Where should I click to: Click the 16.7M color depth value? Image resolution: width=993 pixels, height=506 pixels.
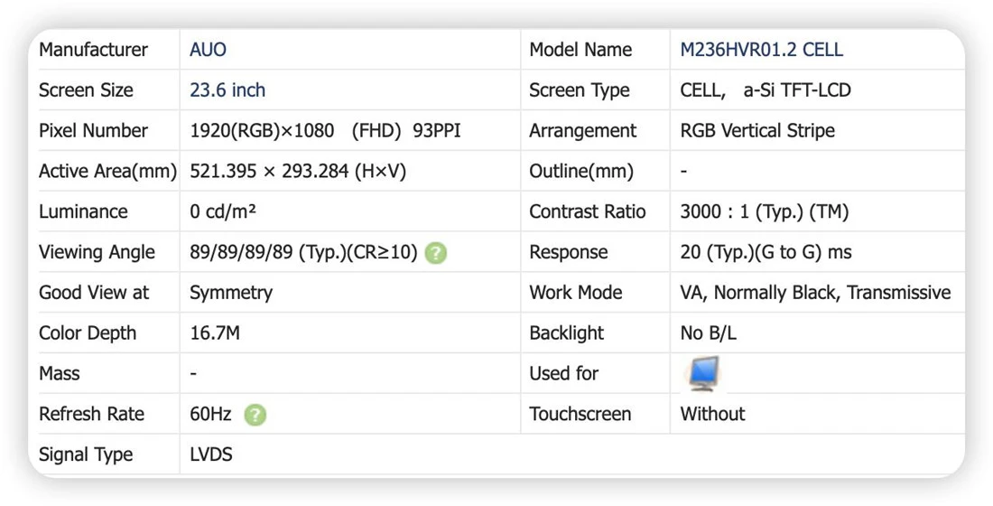(215, 333)
